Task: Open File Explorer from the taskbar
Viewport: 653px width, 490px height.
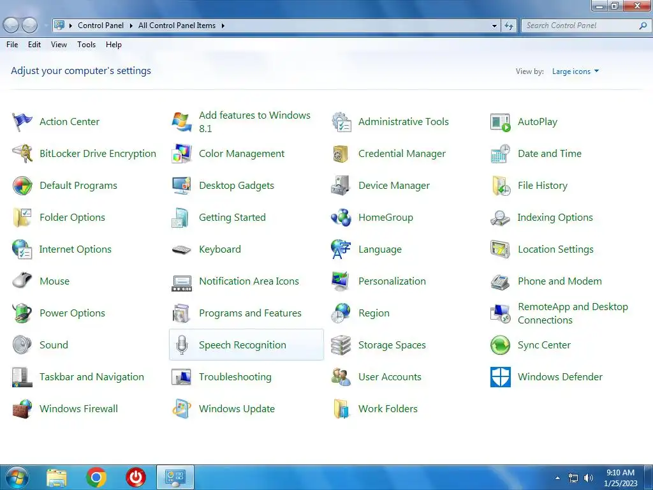Action: 57,477
